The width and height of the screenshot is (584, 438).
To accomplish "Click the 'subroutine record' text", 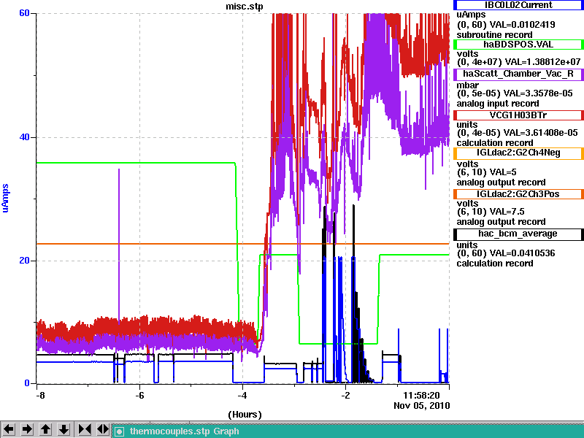I will 495,35.
